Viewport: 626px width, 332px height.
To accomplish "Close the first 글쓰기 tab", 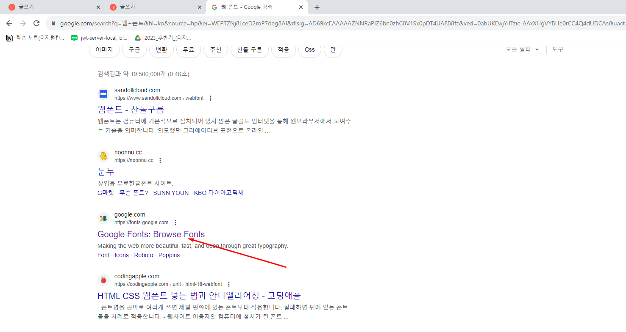I will pyautogui.click(x=98, y=7).
